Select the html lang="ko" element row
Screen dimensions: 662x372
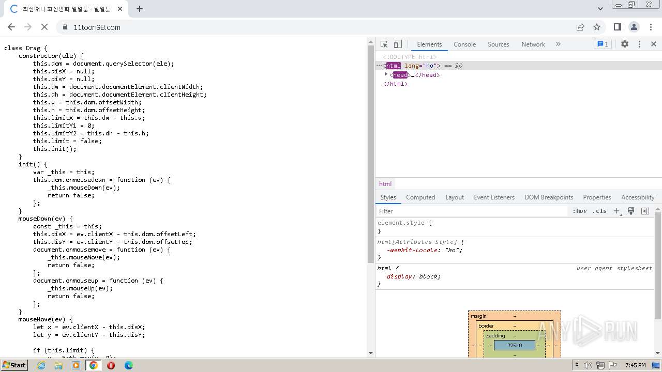click(518, 66)
